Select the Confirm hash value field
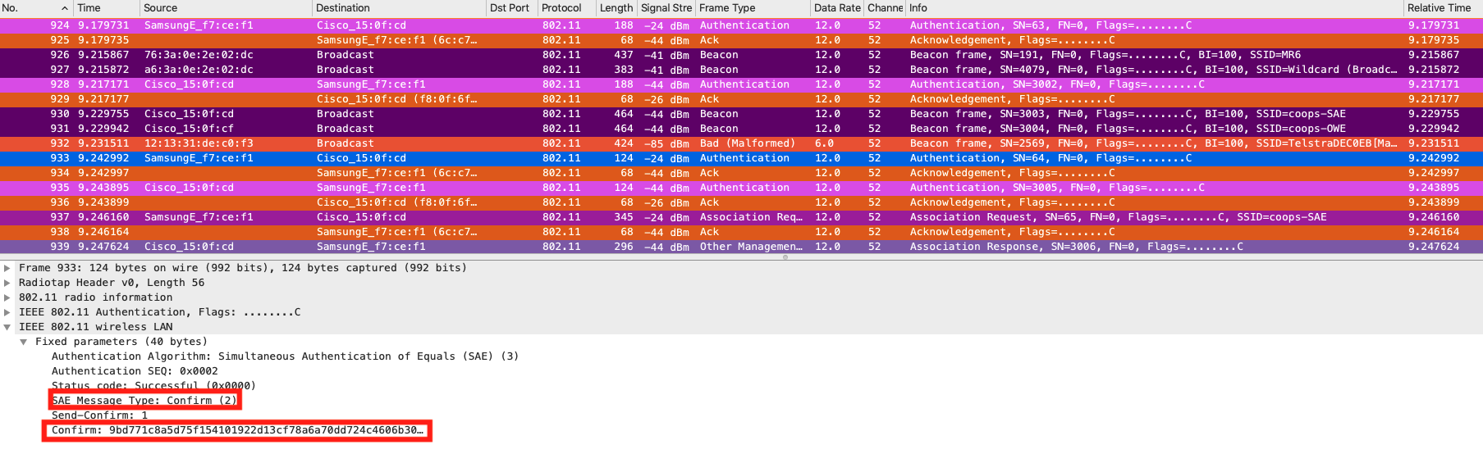Image resolution: width=1483 pixels, height=463 pixels. point(238,430)
